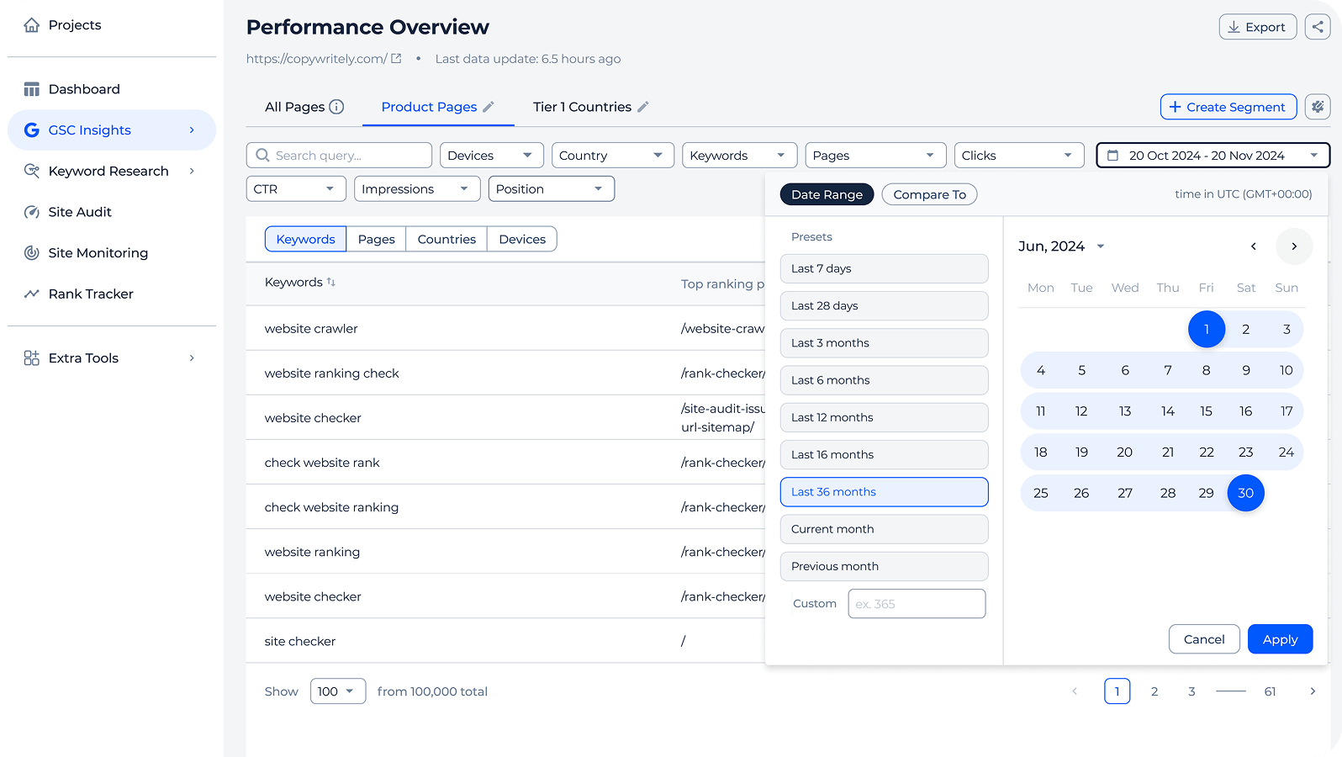Open the Impressions filter dropdown
1342x757 pixels.
pos(417,189)
